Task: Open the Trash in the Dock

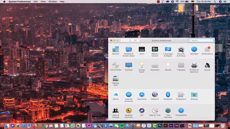Action: point(223,126)
